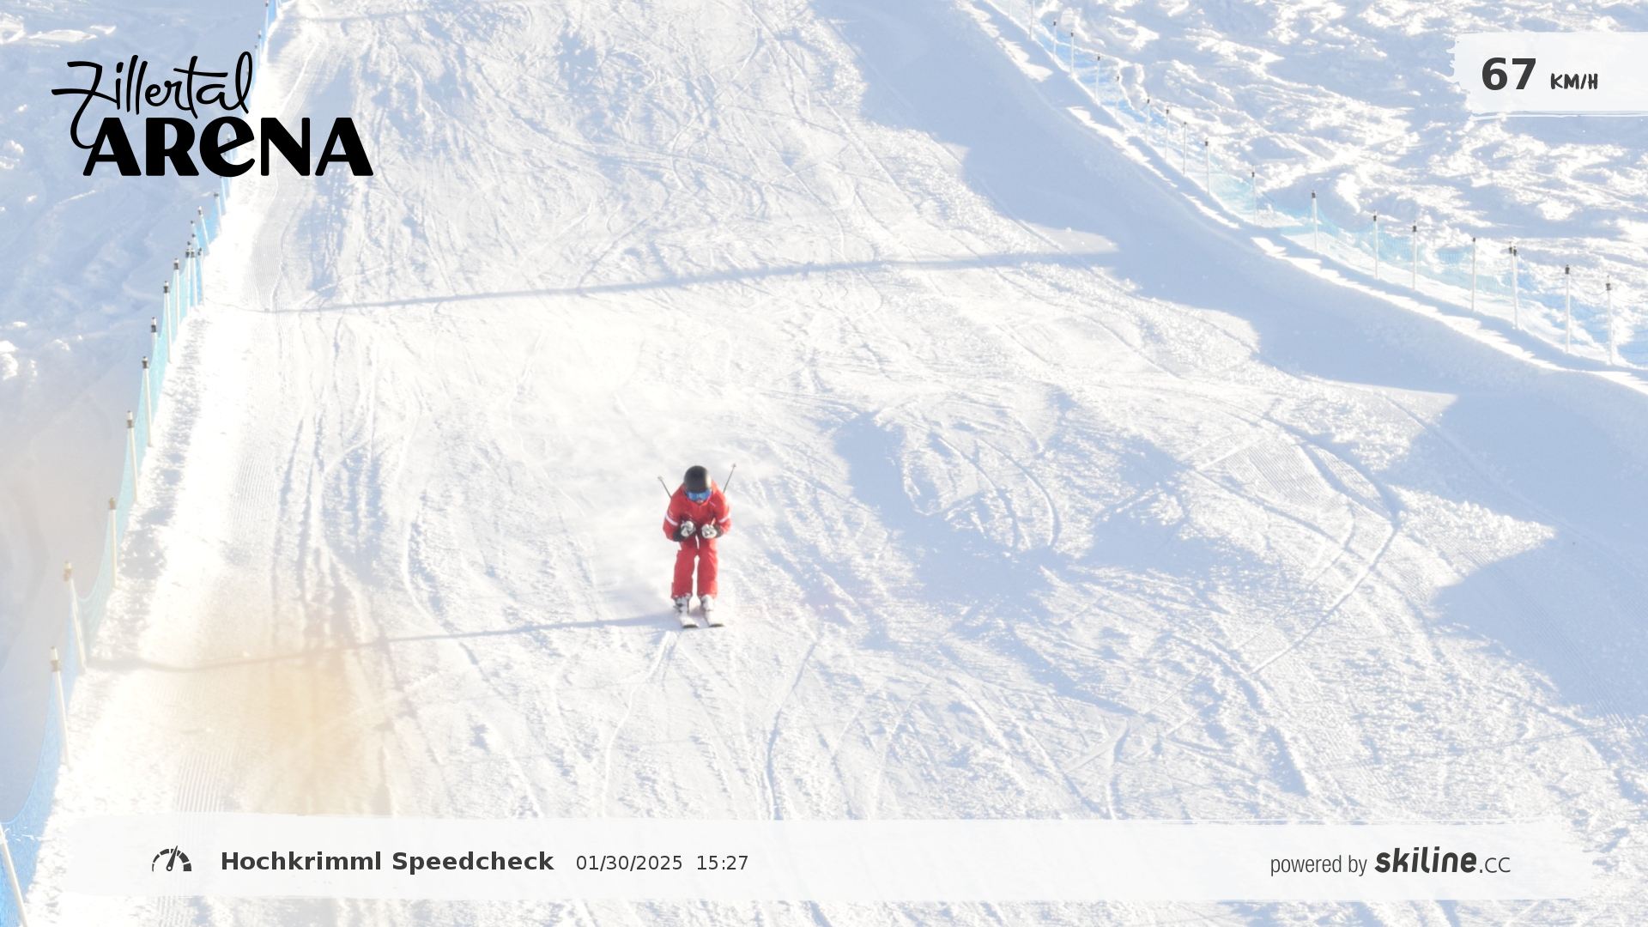Click the speedometer icon in the bottom bar
This screenshot has width=1648, height=927.
coord(172,860)
